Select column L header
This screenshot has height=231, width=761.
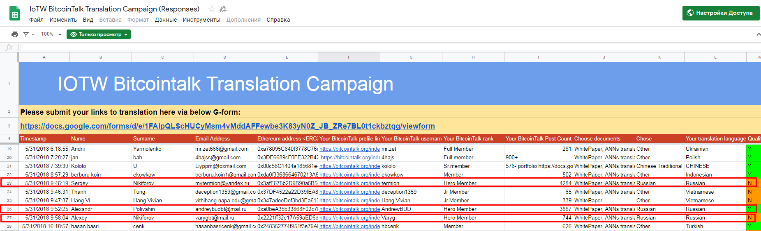point(715,57)
